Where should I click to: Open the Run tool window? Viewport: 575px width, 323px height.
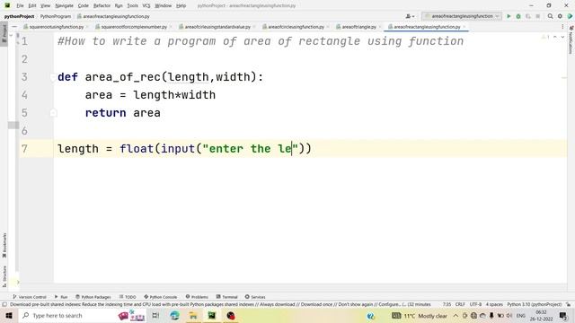click(61, 297)
